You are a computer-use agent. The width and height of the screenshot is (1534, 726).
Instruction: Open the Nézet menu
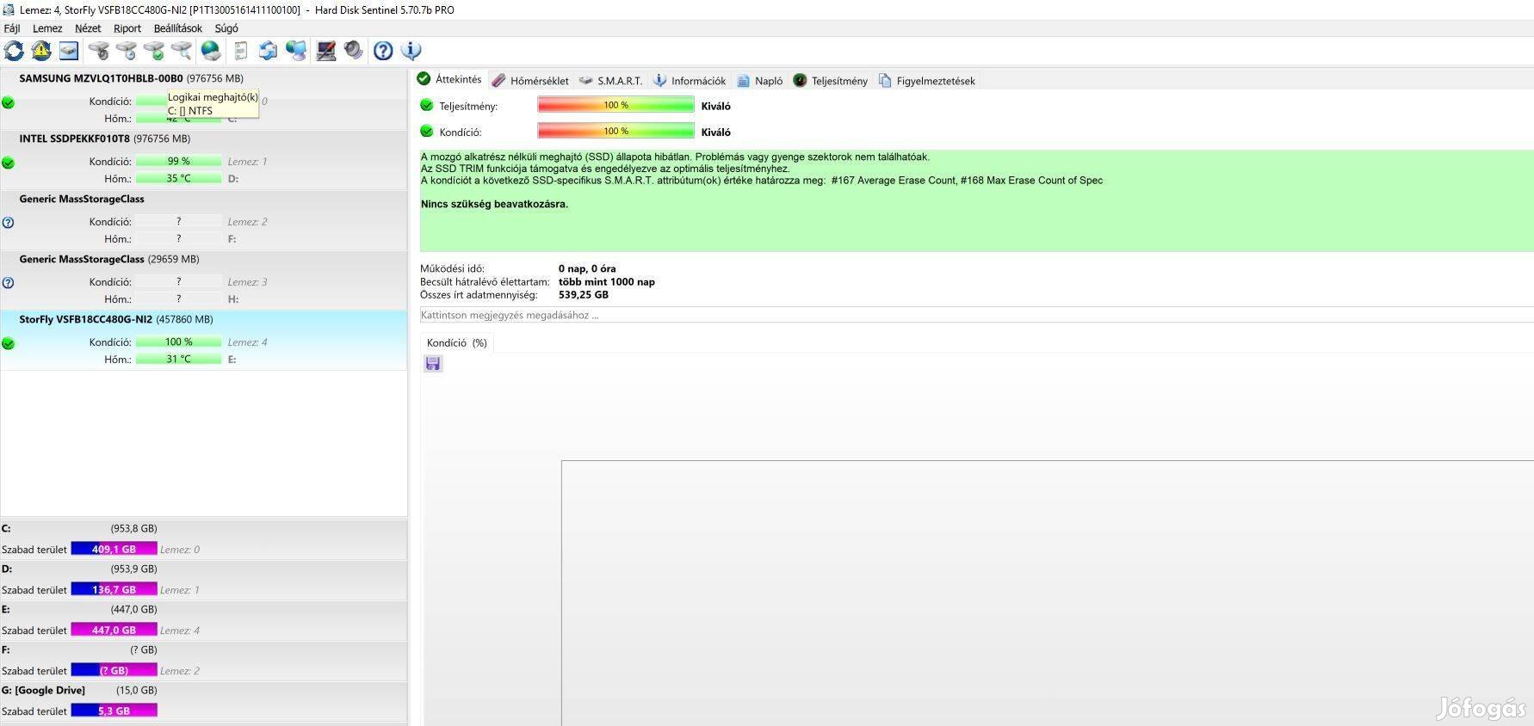88,28
